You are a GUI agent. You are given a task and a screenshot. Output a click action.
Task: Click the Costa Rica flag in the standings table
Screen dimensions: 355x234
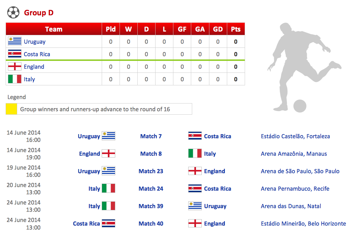click(x=15, y=54)
